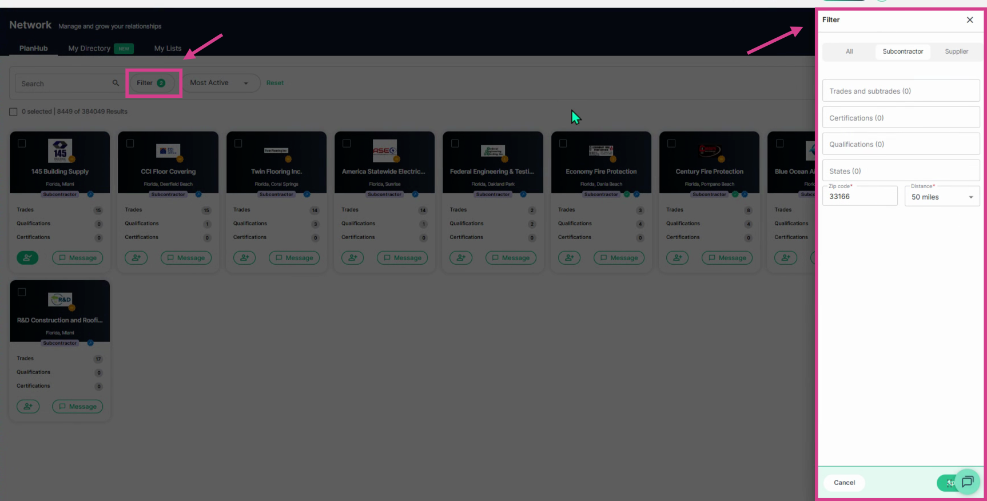The image size is (987, 501).
Task: Click the Reset filters link
Action: 275,83
